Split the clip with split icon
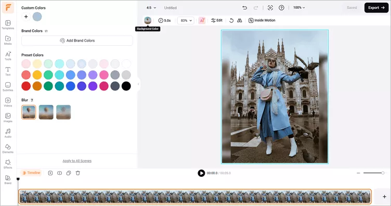This screenshot has height=206, width=391. [x=60, y=173]
